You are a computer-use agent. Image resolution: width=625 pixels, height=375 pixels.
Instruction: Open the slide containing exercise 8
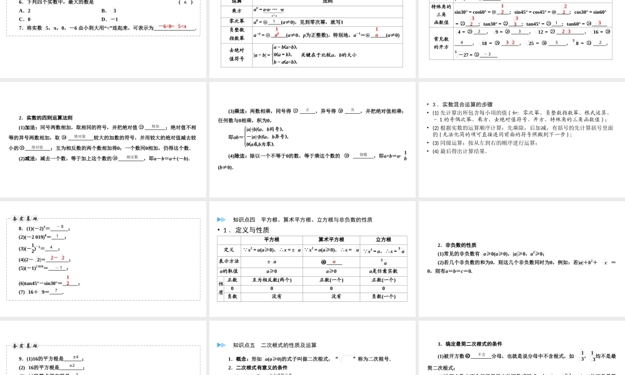pos(103,259)
